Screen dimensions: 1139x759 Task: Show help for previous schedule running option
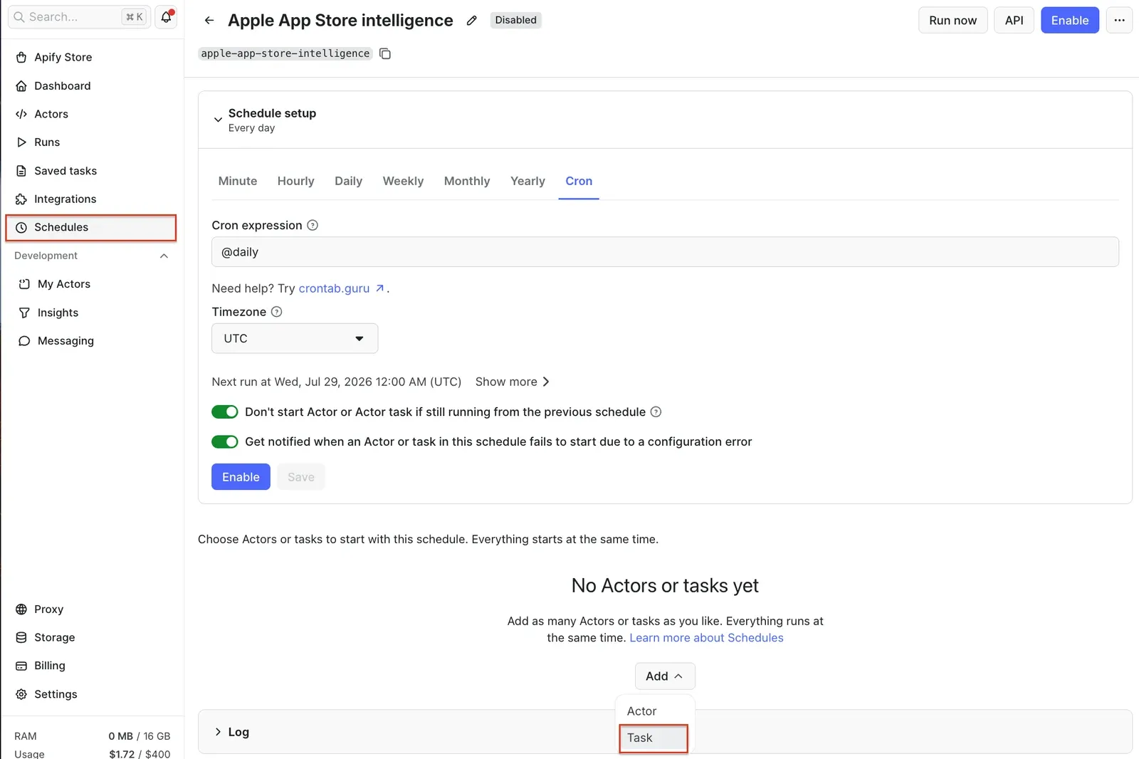(656, 412)
